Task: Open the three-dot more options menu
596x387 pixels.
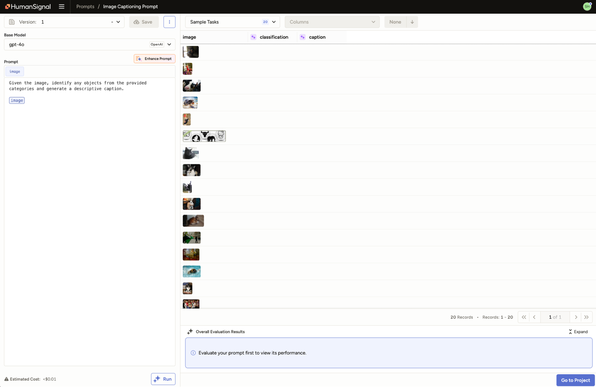Action: (169, 22)
